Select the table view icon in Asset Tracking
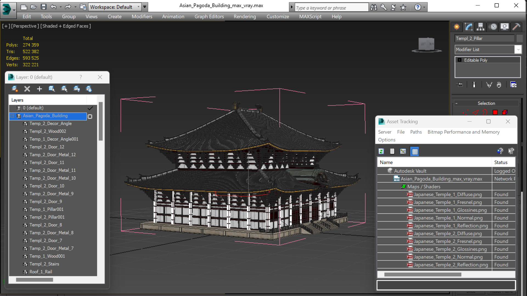 click(x=415, y=151)
